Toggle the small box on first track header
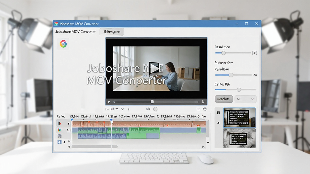The width and height of the screenshot is (310, 174). coord(69,124)
